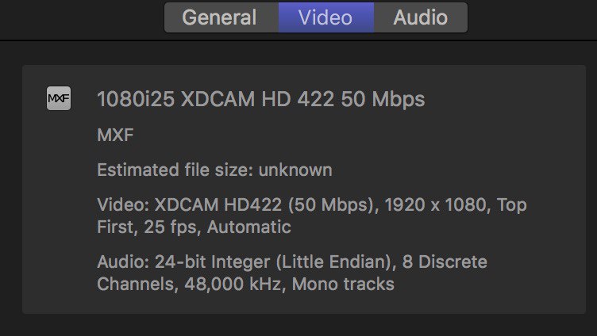Click the 48,000 kHz sample rate text
This screenshot has height=336, width=597.
pyautogui.click(x=233, y=284)
